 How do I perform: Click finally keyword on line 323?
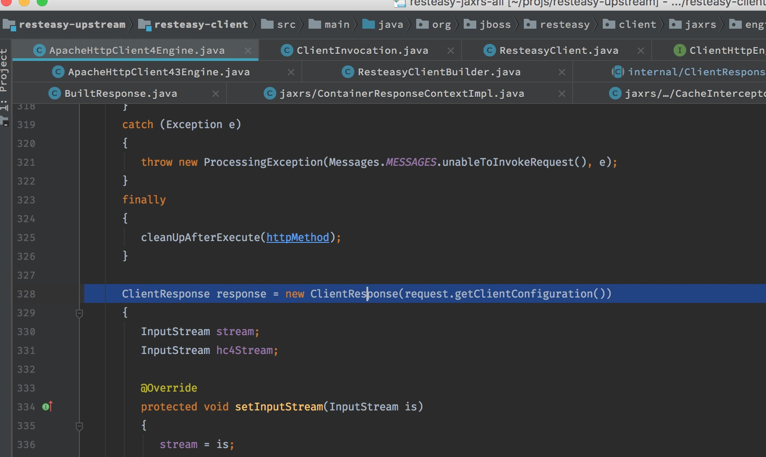[x=144, y=200]
